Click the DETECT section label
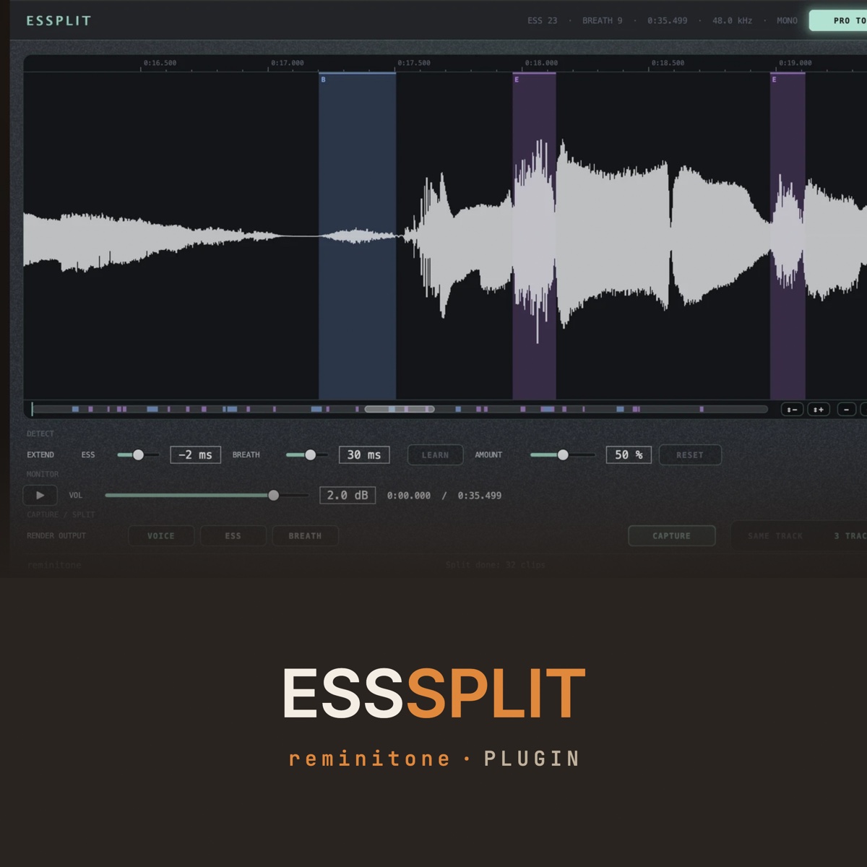This screenshot has height=867, width=867. click(x=40, y=434)
